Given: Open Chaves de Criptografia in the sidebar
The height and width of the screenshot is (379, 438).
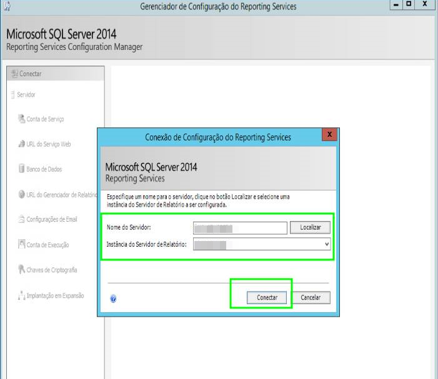Looking at the screenshot, I should [52, 270].
